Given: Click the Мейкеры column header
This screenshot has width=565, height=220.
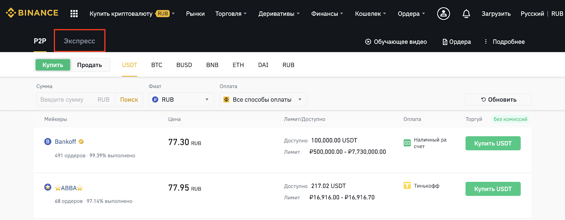Looking at the screenshot, I should (56, 119).
